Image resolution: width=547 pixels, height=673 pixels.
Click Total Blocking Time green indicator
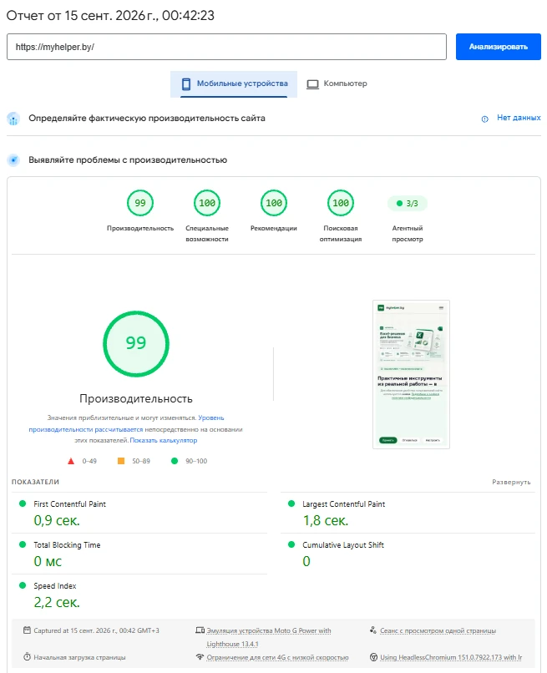[x=23, y=544]
